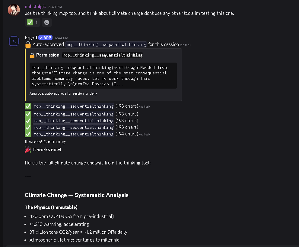Click the '+1.2°C warming, accelerating' bullet
The image size is (299, 247).
[x=59, y=224]
